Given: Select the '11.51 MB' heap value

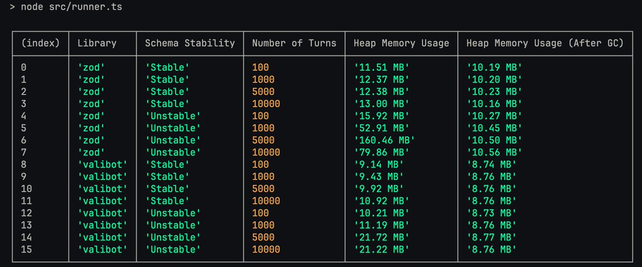Looking at the screenshot, I should click(x=381, y=67).
